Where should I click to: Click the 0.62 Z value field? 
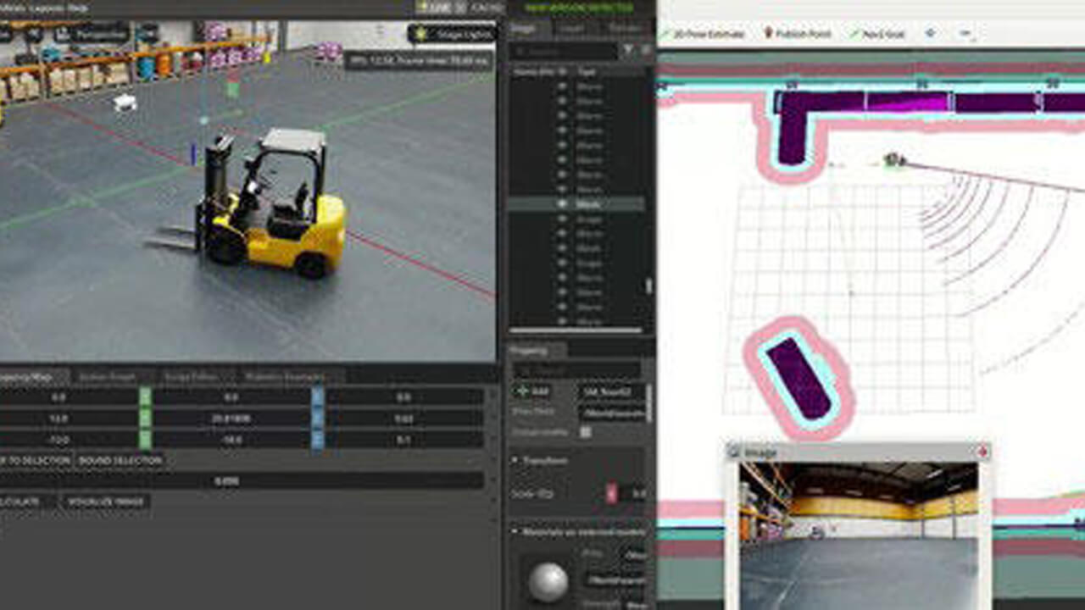pos(404,419)
